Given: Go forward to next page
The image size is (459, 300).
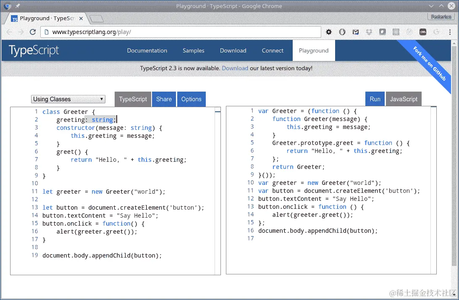Looking at the screenshot, I should tap(21, 32).
